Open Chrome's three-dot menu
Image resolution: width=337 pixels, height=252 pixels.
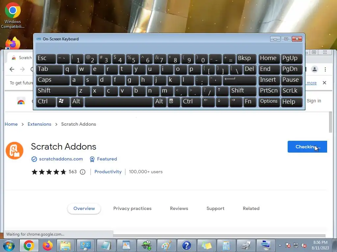[325, 70]
